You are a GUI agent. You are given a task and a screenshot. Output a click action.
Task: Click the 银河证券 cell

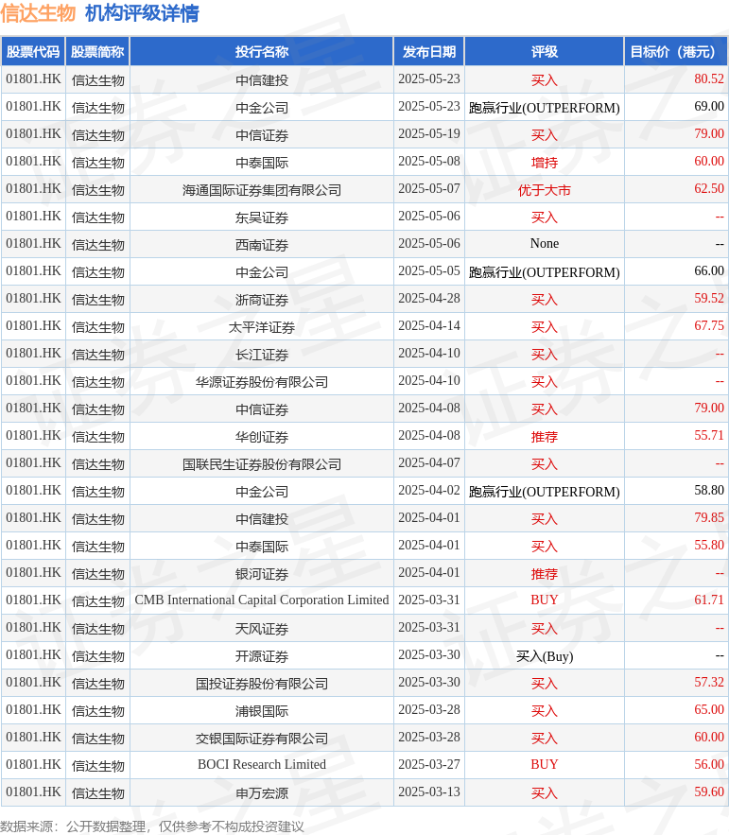click(x=262, y=574)
